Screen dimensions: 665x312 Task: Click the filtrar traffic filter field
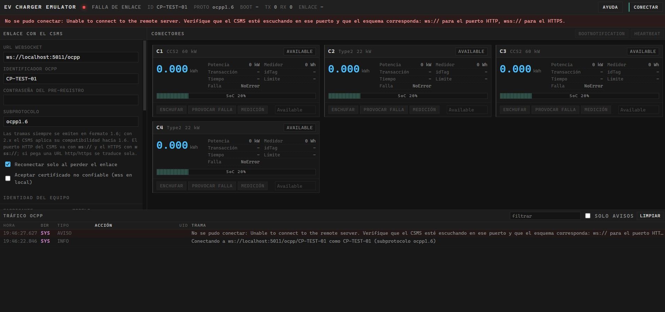click(545, 216)
